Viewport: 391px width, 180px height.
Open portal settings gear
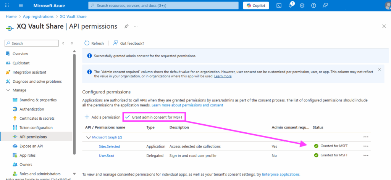[x=302, y=5]
